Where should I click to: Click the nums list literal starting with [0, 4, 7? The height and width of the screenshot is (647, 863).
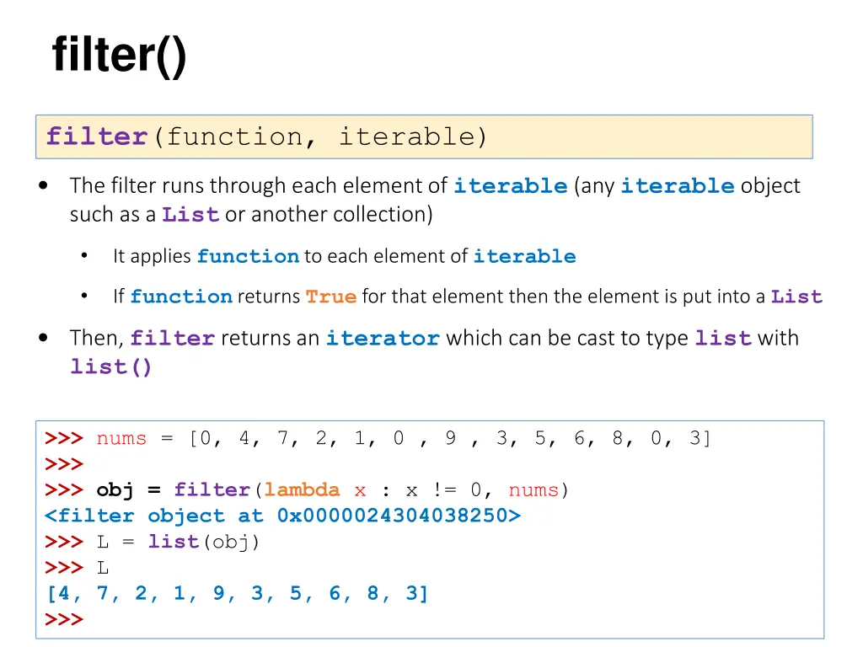coord(450,438)
